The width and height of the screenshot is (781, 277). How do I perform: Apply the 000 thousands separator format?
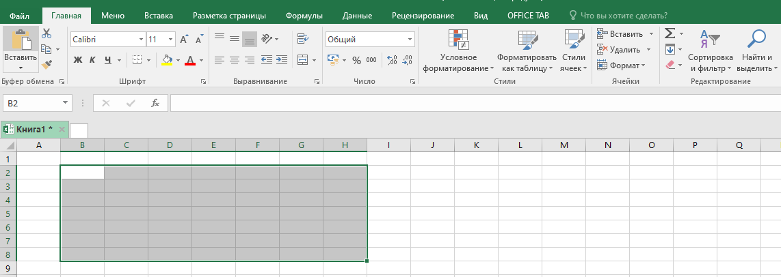click(x=371, y=60)
